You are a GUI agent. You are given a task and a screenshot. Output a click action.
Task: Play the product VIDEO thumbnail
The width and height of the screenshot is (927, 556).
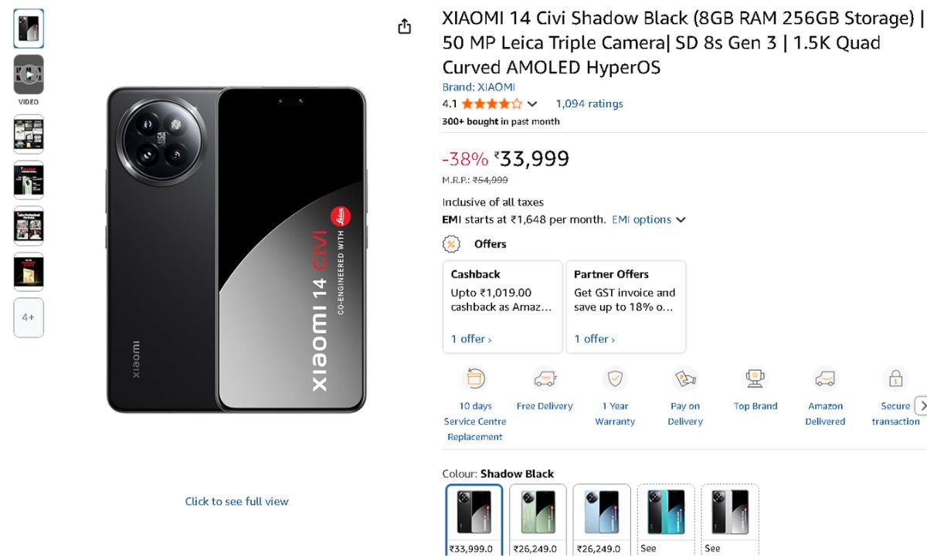click(x=29, y=75)
